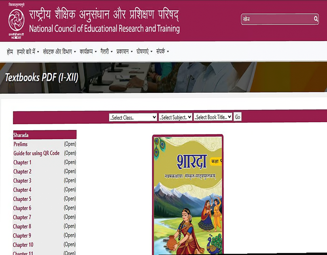The width and height of the screenshot is (327, 255).
Task: Open the Prelims chapter link
Action: coord(21,144)
